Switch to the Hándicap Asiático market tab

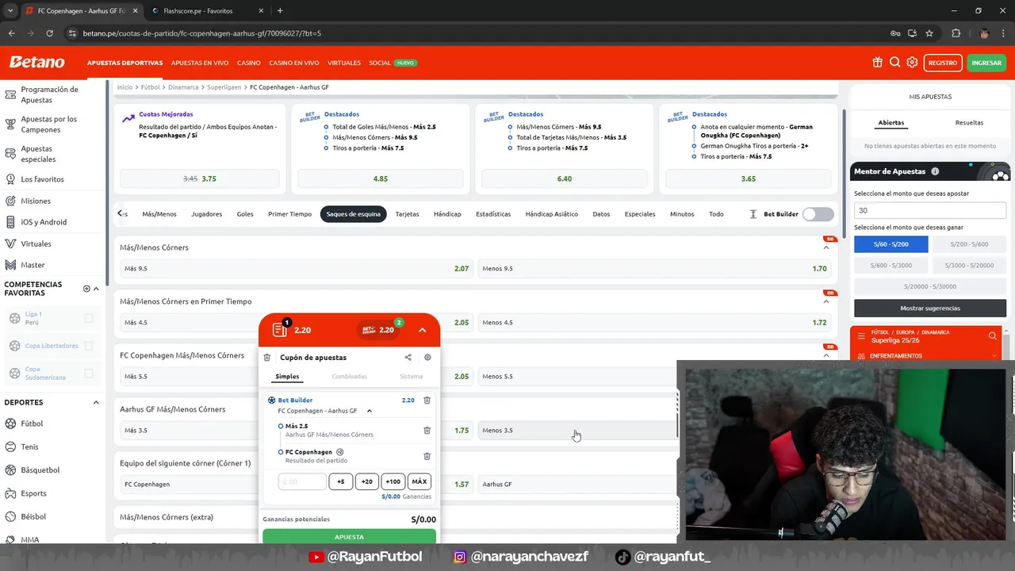[551, 214]
